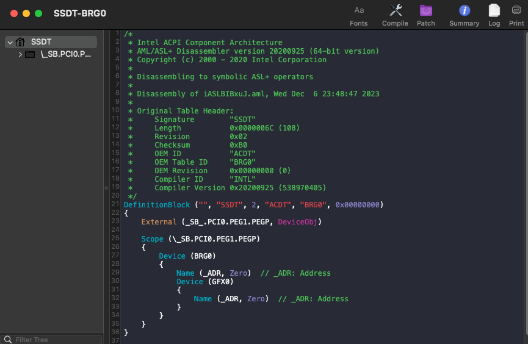Collapse the SSDT tree node chevron

[x=10, y=43]
